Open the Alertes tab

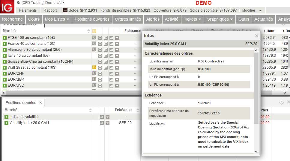click(153, 19)
